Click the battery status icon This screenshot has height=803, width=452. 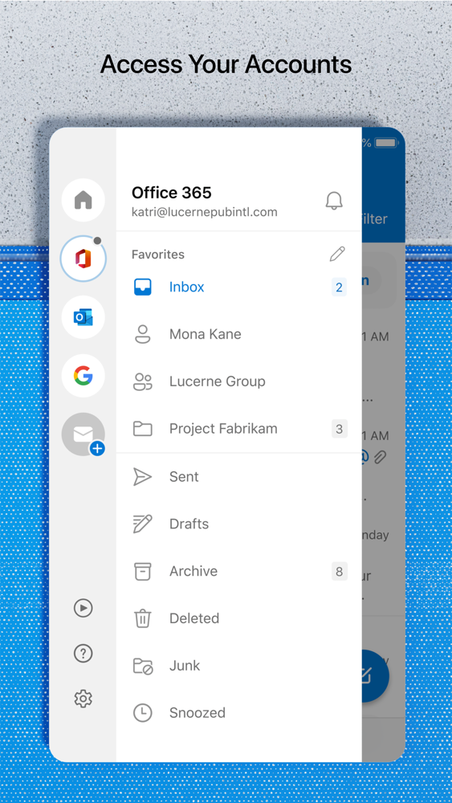tap(385, 143)
